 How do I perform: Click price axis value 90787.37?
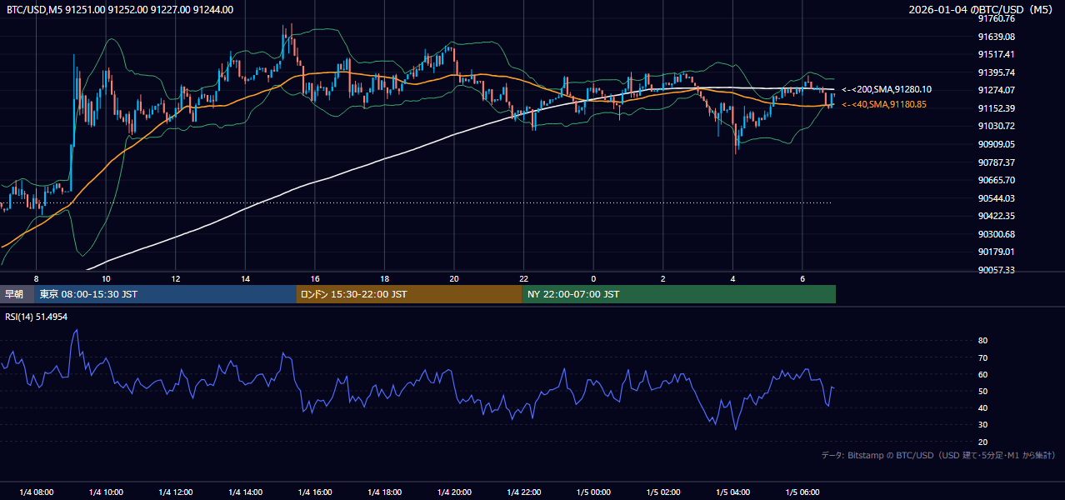[996, 162]
